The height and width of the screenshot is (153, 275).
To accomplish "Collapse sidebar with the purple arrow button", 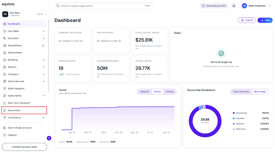I will (49, 138).
